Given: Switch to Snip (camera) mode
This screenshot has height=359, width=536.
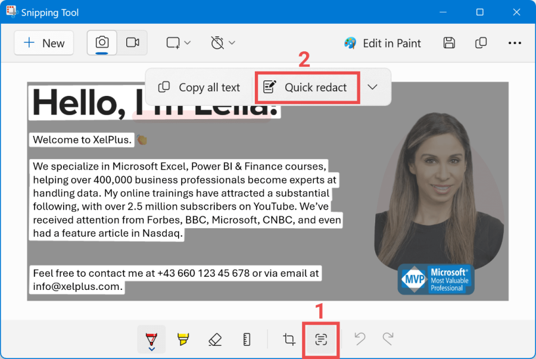Looking at the screenshot, I should tap(102, 43).
